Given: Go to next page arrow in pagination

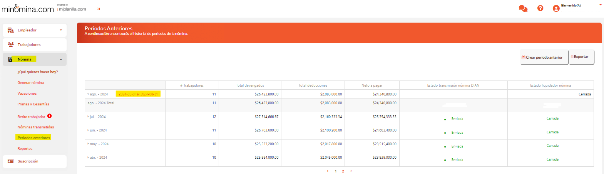Looking at the screenshot, I should point(351,171).
